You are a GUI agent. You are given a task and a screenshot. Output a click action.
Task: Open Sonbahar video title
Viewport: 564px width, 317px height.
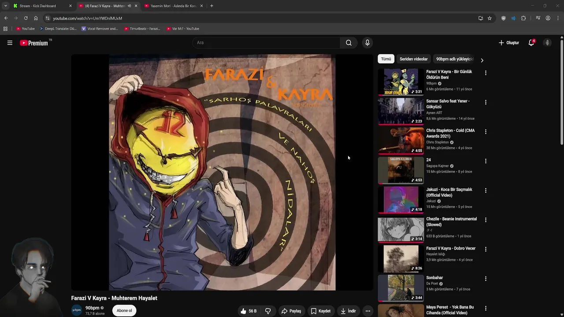click(x=434, y=278)
